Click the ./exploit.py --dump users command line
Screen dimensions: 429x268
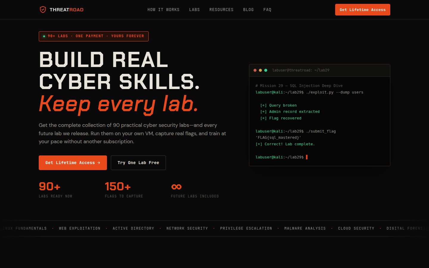(309, 92)
